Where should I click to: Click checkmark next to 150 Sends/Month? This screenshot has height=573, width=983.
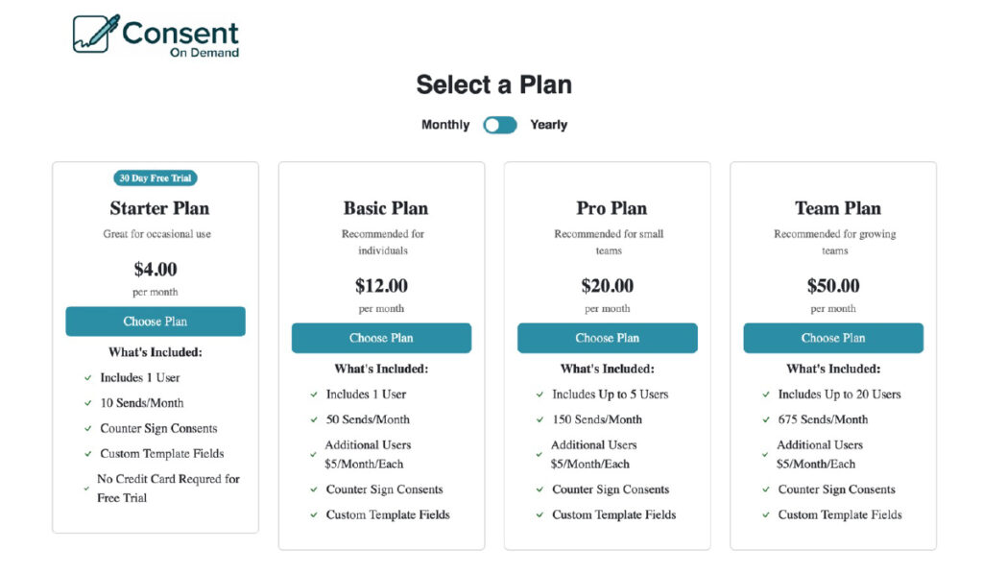[x=539, y=420]
